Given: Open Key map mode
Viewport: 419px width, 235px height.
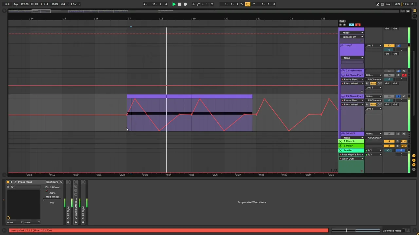Looking at the screenshot, I should [x=388, y=4].
